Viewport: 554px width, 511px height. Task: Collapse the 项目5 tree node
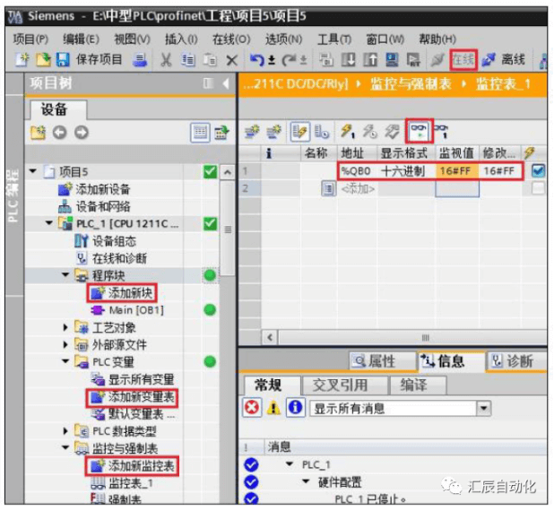pyautogui.click(x=33, y=172)
